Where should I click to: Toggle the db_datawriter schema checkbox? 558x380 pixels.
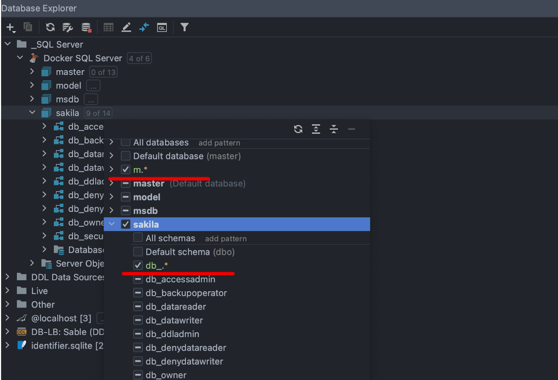[138, 320]
